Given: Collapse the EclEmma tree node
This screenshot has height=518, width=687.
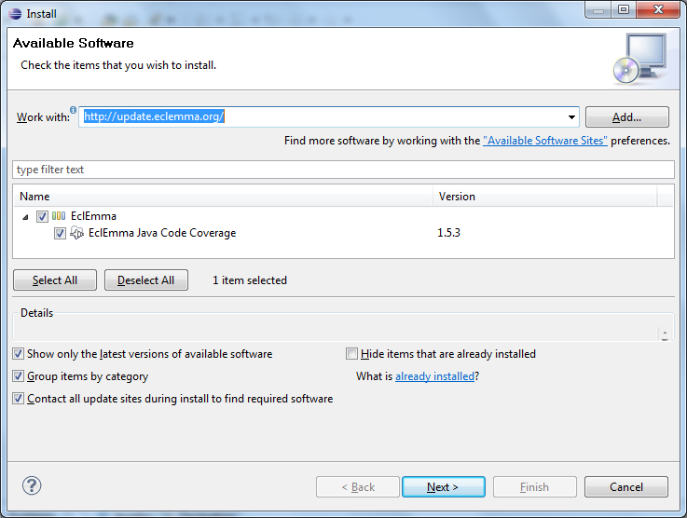Looking at the screenshot, I should [25, 217].
